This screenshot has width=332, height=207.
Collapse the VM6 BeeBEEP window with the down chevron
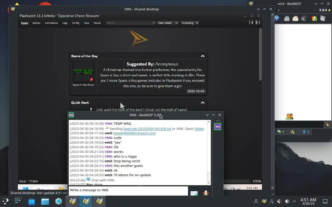tap(207, 115)
